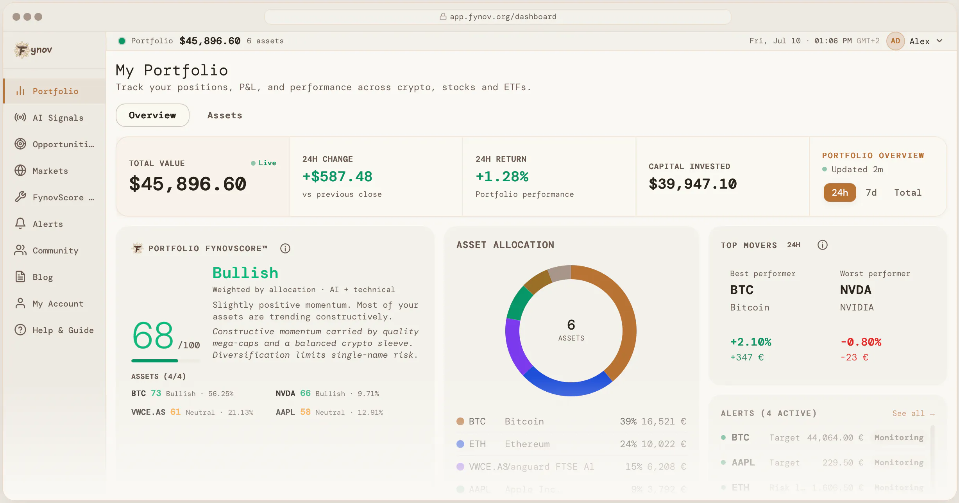Open Portfolio in the sidebar
959x503 pixels.
pyautogui.click(x=55, y=91)
